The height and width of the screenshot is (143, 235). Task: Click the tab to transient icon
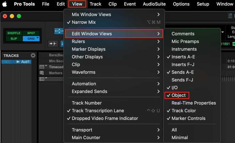(53, 44)
